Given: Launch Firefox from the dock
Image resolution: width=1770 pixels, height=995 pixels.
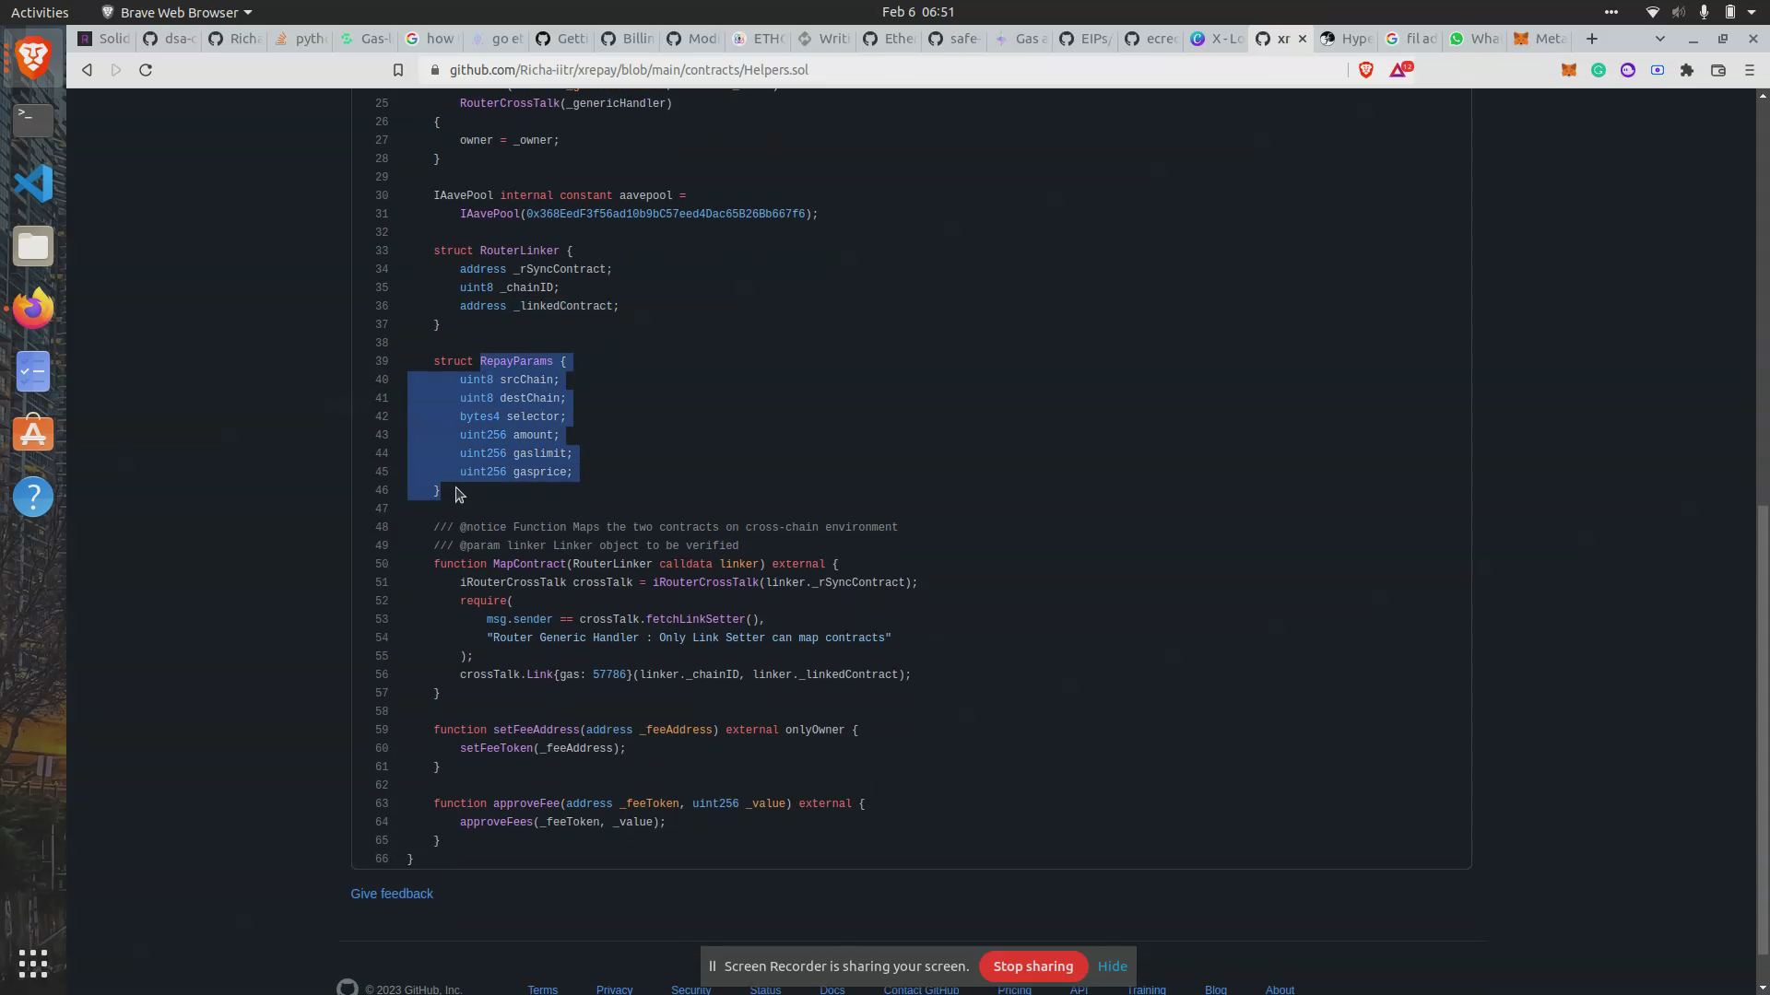Looking at the screenshot, I should coord(33,309).
